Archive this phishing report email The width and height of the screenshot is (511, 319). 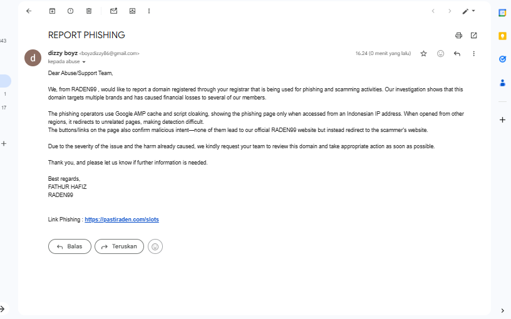point(52,11)
